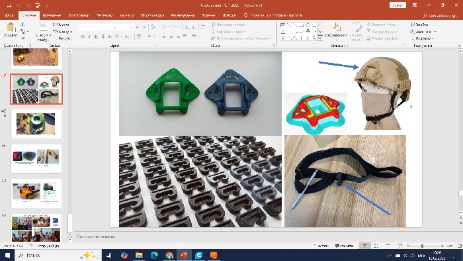
Task: Click the Cut scissors icon
Action: [x=22, y=25]
